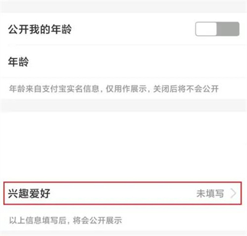This screenshot has width=247, height=236.
Task: Tap the 关闭后将不会公开 part of the hint
Action: click(x=186, y=89)
